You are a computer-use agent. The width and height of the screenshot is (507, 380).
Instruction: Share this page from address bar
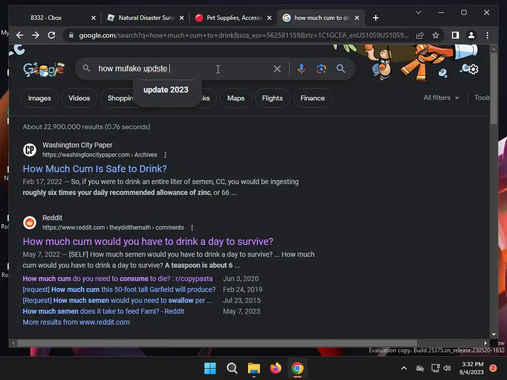tap(420, 35)
